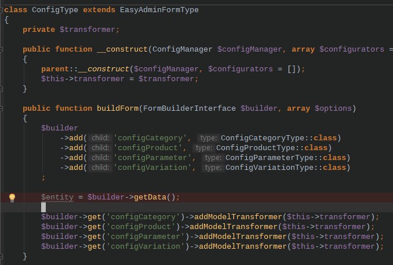Click 'configParameter' string in the add call
393x265 pixels.
152,158
